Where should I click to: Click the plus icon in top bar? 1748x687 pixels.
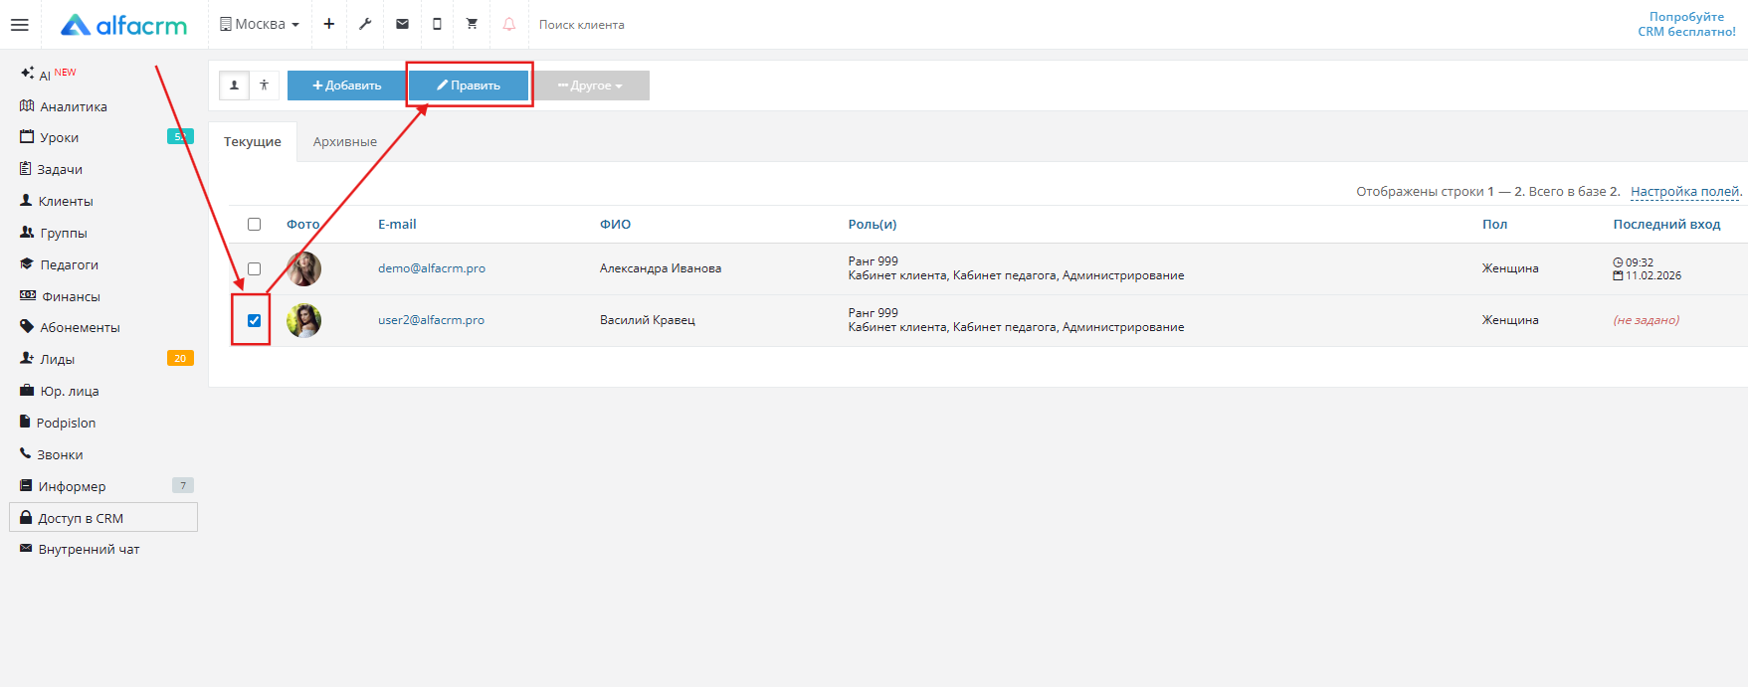pyautogui.click(x=328, y=24)
